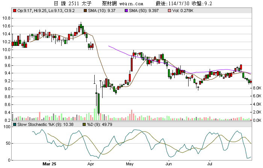Click the 8.2 price axis label
The height and width of the screenshot is (168, 263).
tap(7, 120)
